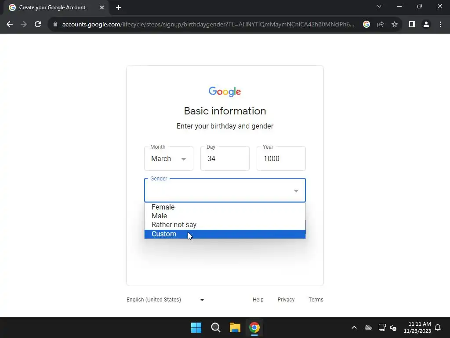Open clock and date 11:11 AM
The height and width of the screenshot is (338, 450).
[417, 327]
